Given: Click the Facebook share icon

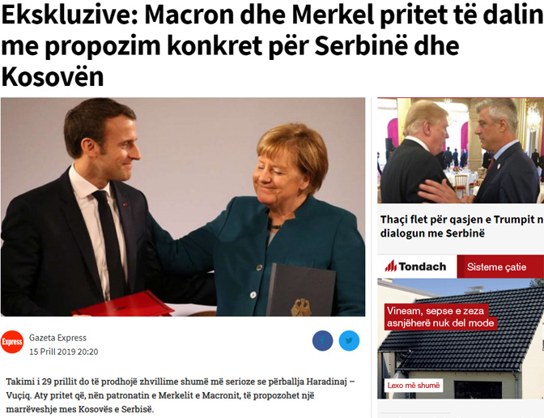Looking at the screenshot, I should tap(322, 340).
